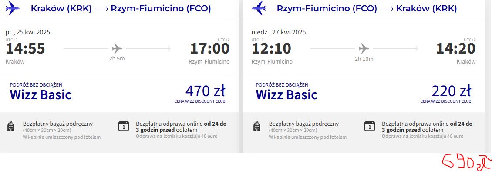
Task: Click the calendar check-in icon in return card
Action: [x=370, y=126]
